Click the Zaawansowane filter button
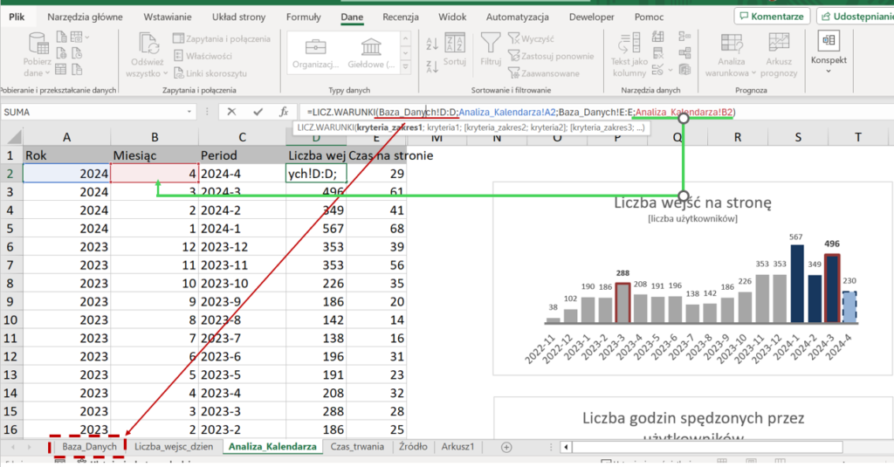 [x=546, y=73]
